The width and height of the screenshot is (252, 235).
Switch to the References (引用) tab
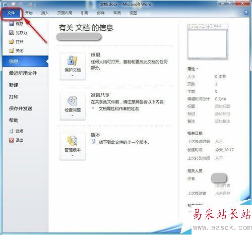[85, 13]
